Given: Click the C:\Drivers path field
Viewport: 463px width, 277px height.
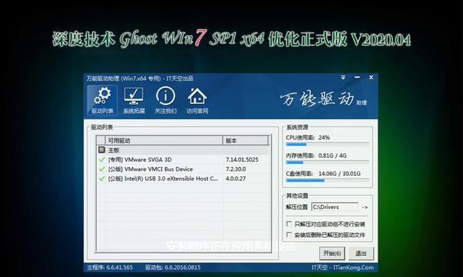Looking at the screenshot, I should [335, 207].
